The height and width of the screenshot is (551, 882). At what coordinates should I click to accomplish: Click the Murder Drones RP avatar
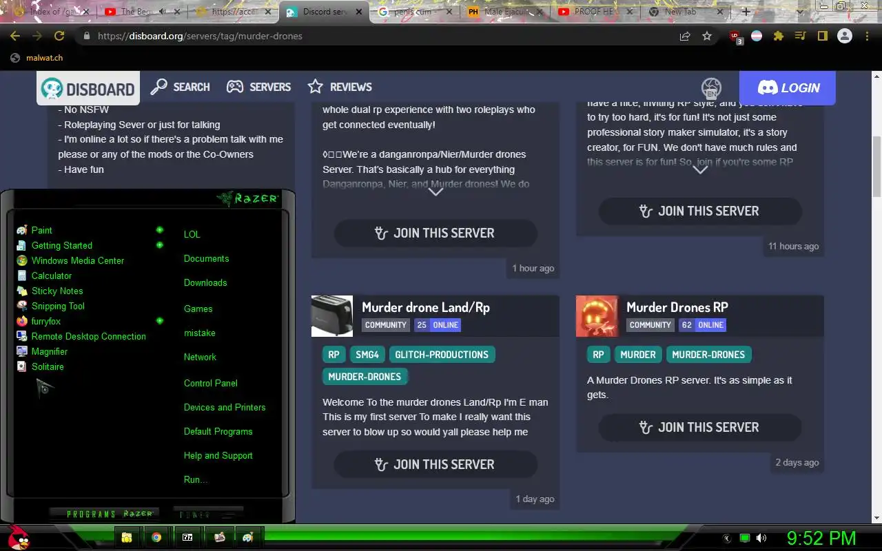pos(597,316)
